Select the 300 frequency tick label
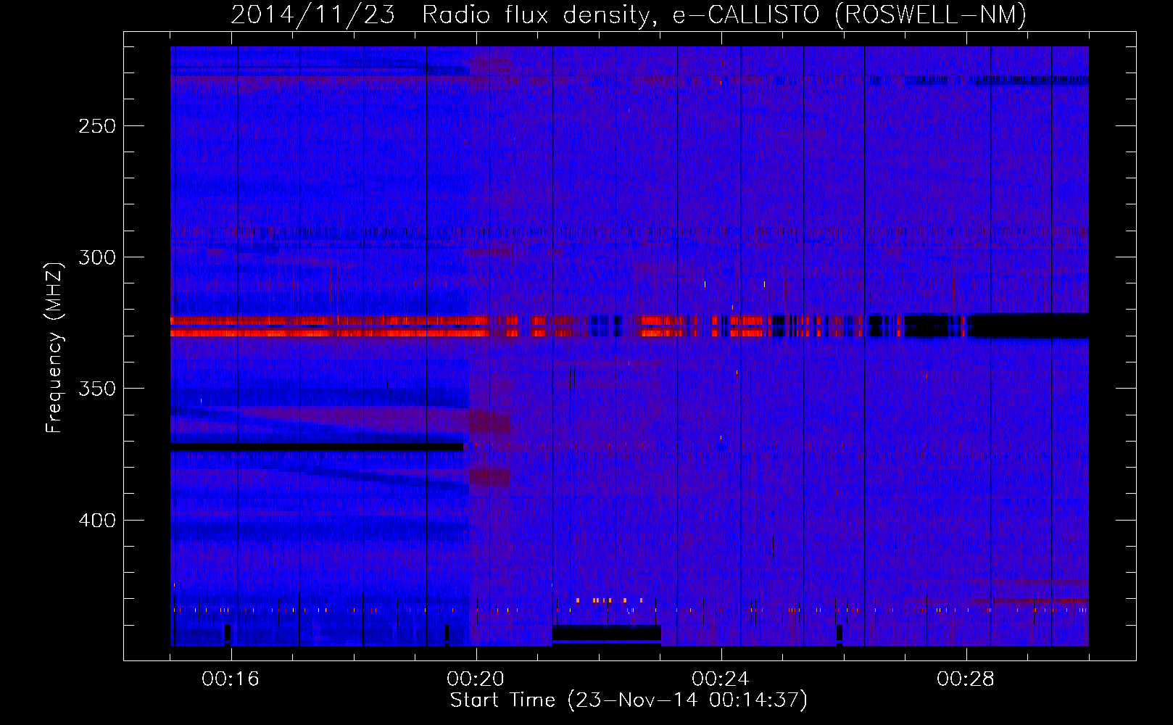This screenshot has width=1173, height=725. pos(97,257)
